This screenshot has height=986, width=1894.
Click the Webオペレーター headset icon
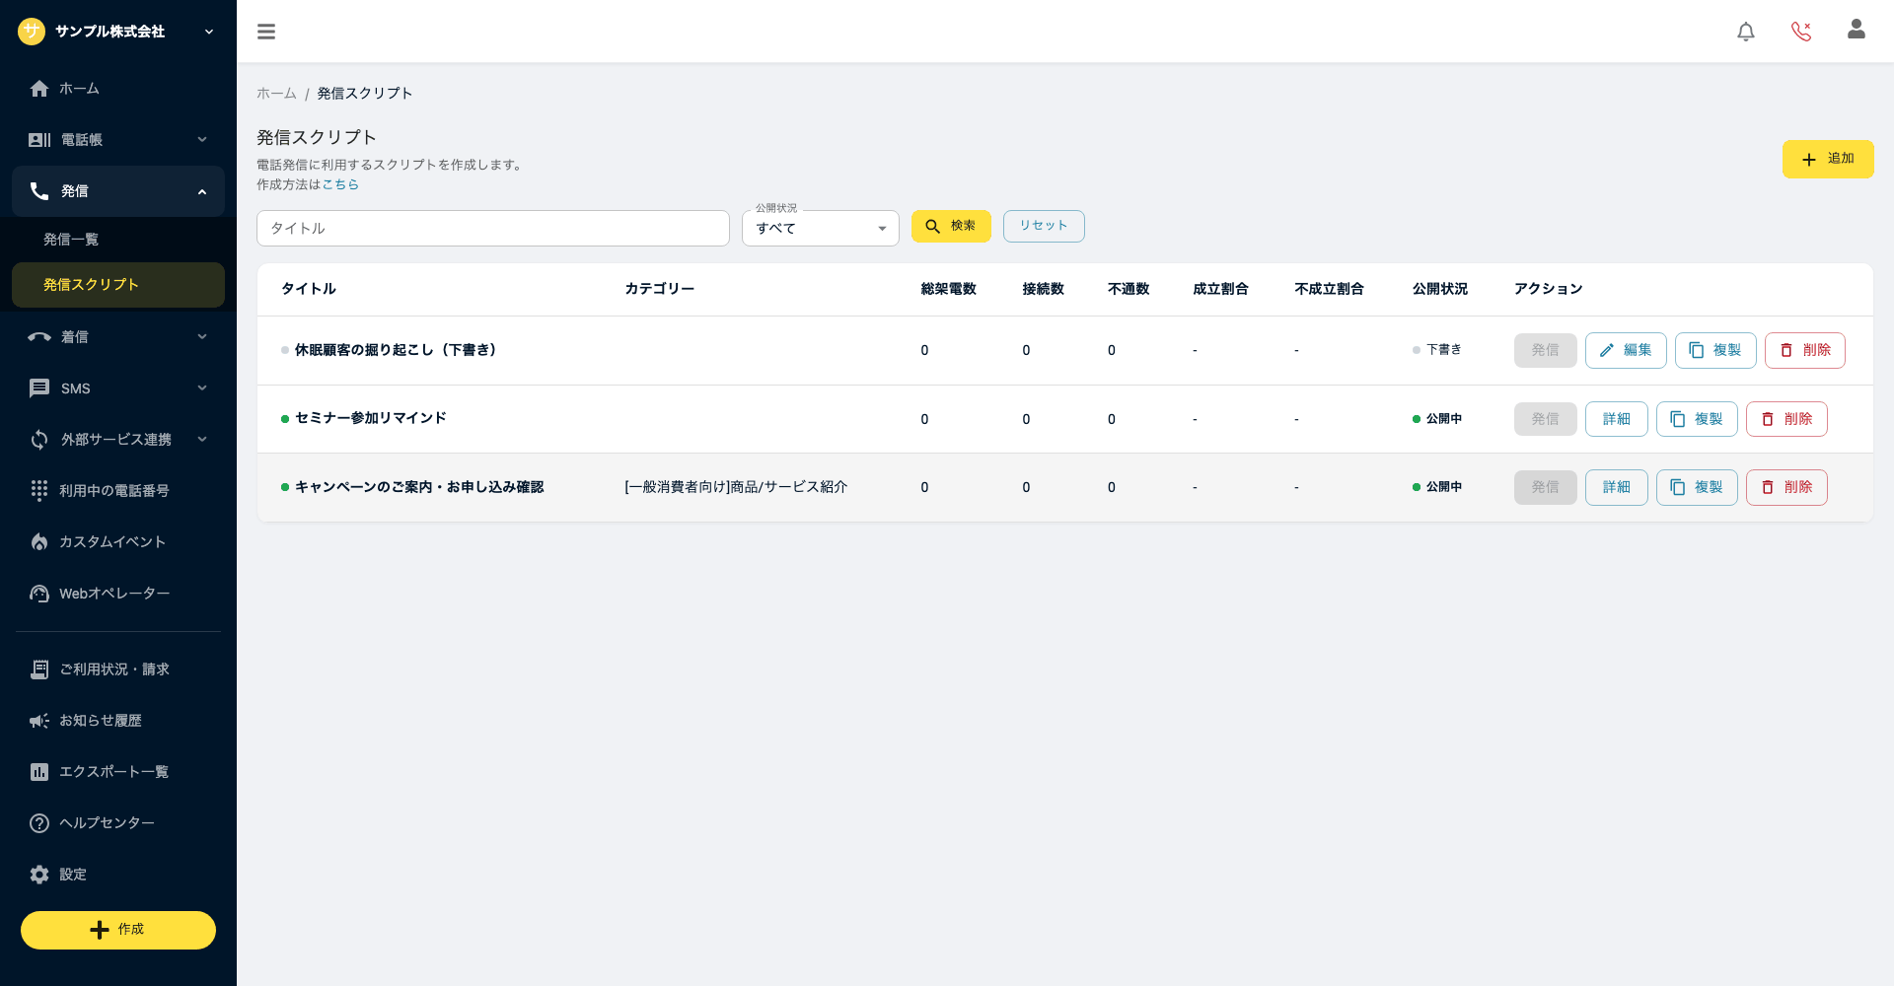pos(39,594)
